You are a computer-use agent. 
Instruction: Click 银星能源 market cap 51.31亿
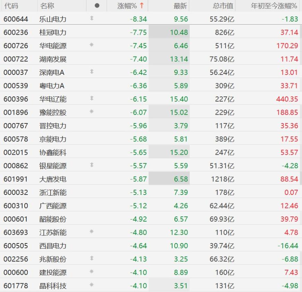point(222,166)
